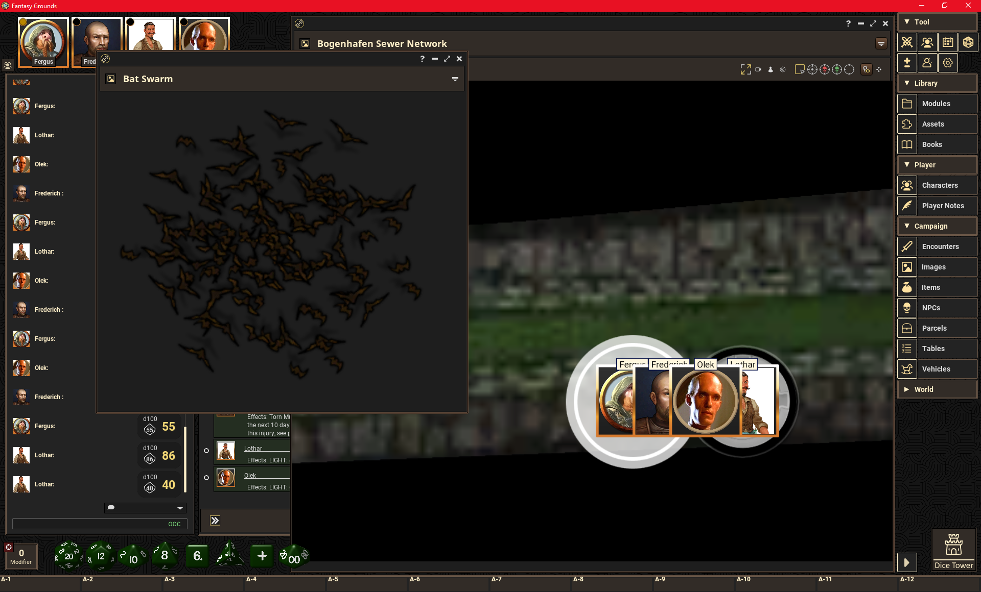Open Books in the Library
This screenshot has width=981, height=592.
[x=937, y=144]
